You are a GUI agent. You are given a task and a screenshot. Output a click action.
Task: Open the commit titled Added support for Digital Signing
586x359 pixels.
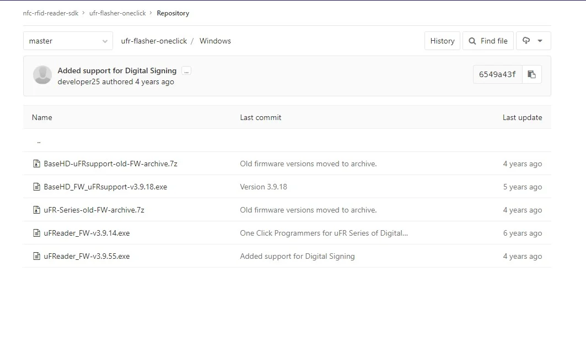point(117,70)
